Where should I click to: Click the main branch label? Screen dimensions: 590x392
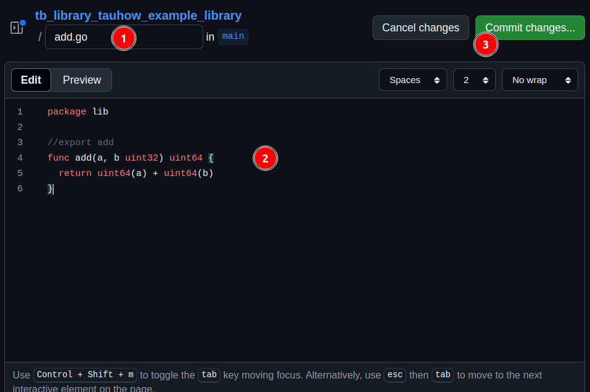tap(233, 36)
